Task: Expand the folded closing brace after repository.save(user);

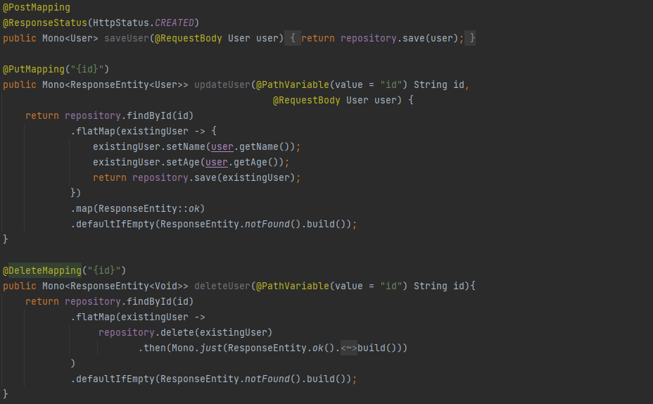Action: [470, 38]
